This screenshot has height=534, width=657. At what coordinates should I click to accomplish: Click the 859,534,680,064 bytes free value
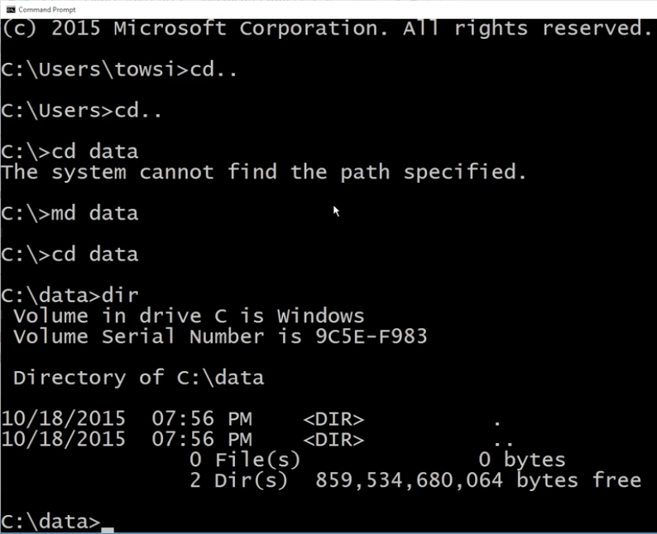click(478, 480)
